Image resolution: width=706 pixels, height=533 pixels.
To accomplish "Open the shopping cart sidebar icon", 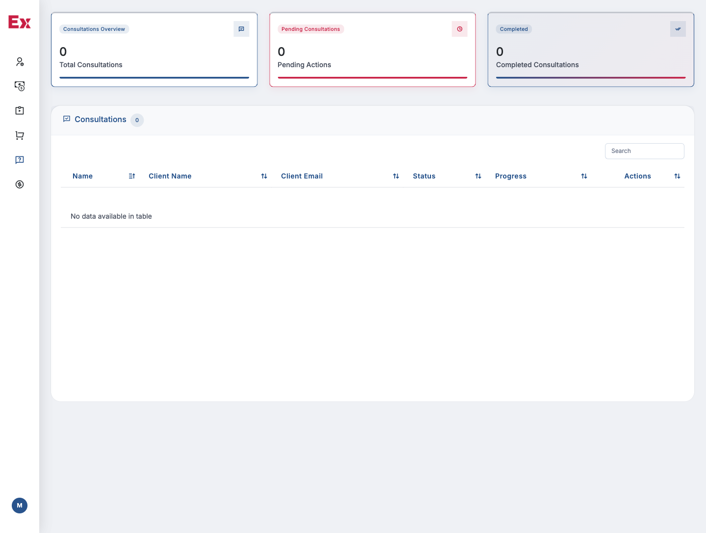I will pyautogui.click(x=20, y=135).
